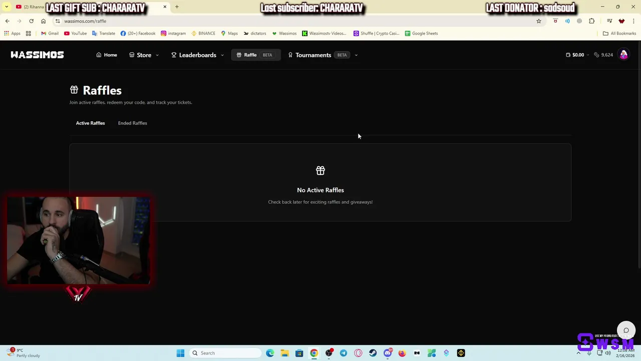Click the blue sound-wave extension icon

point(567,21)
